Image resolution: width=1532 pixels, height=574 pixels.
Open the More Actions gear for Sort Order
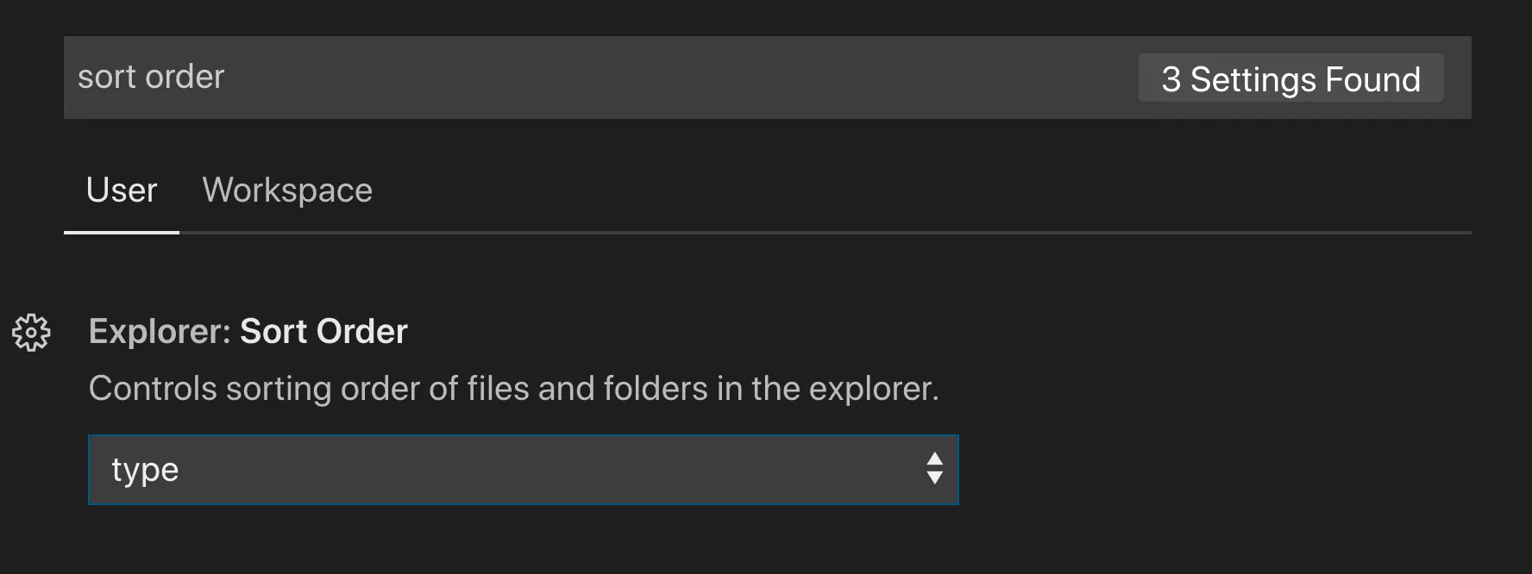click(x=32, y=333)
